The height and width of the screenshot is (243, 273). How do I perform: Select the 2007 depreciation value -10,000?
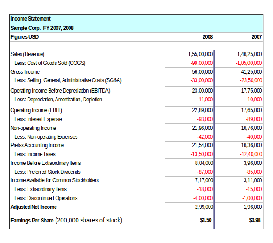(254, 100)
